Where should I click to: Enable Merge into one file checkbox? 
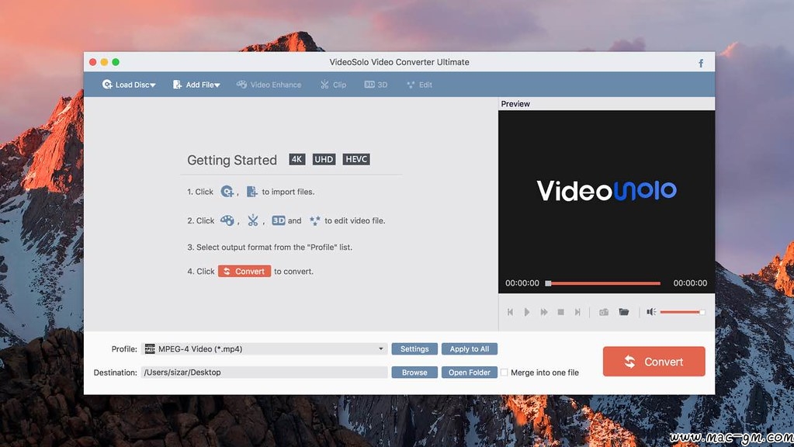(504, 372)
